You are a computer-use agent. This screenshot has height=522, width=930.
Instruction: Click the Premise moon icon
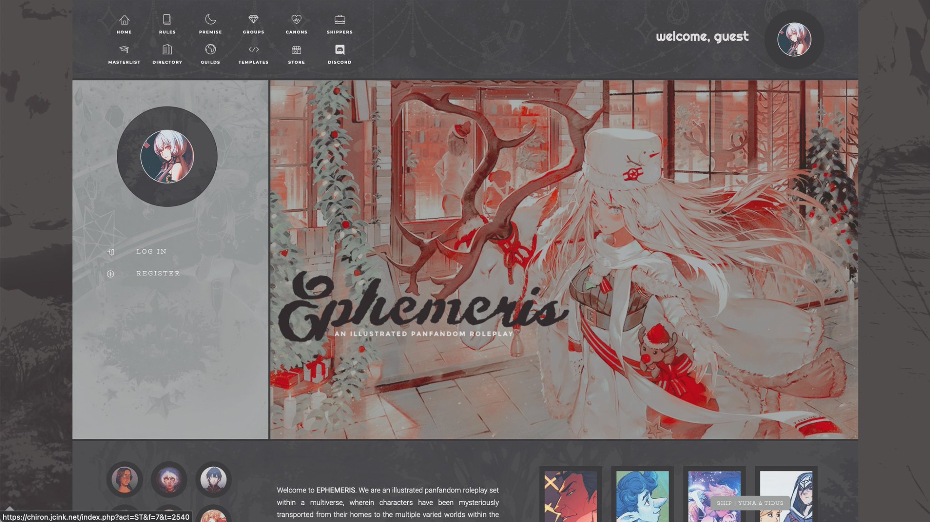[x=210, y=20]
